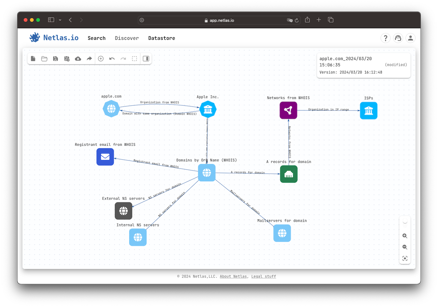The image size is (438, 307).
Task: Open the Discover menu in the top navigation
Action: [127, 38]
